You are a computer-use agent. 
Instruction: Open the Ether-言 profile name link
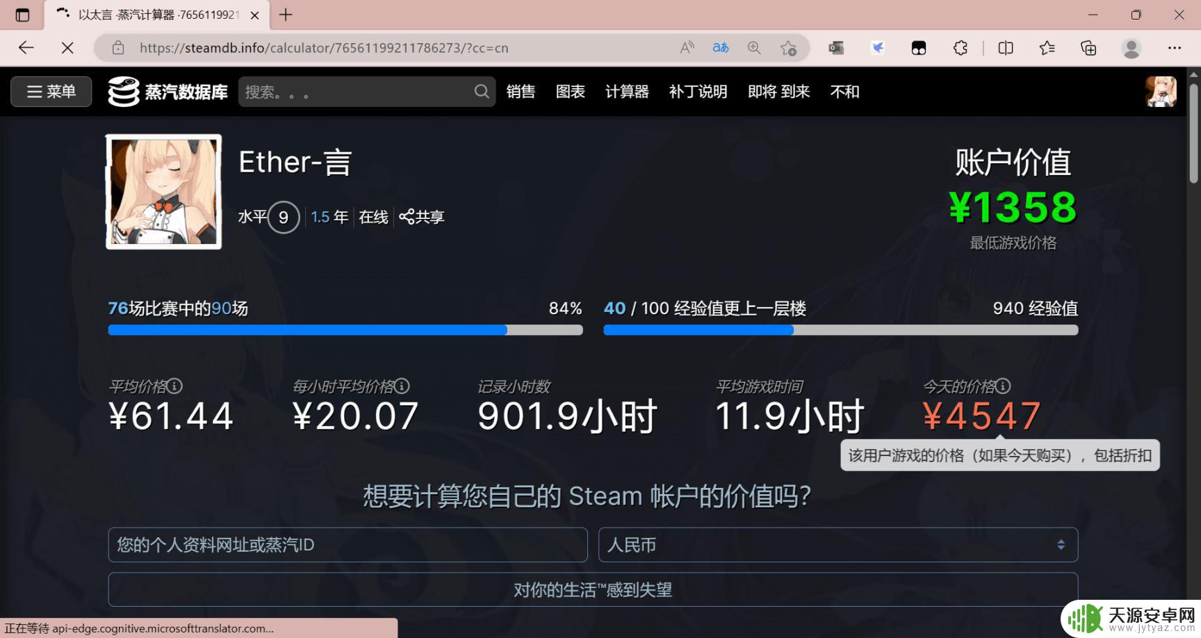[295, 163]
